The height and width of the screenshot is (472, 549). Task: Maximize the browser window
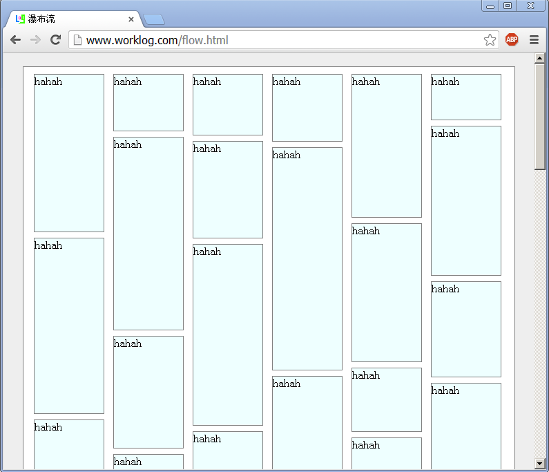[x=508, y=6]
